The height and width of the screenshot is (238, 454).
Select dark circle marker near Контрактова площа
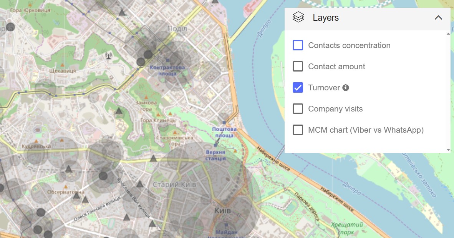[x=148, y=54]
